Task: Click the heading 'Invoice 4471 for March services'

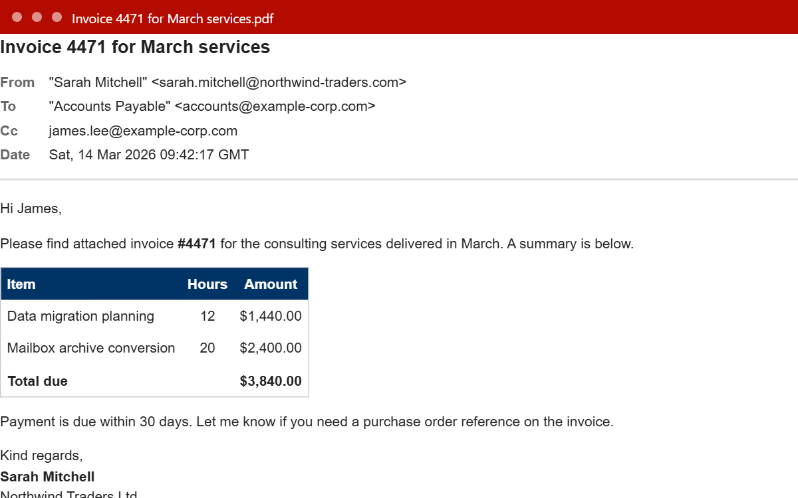Action: (135, 47)
